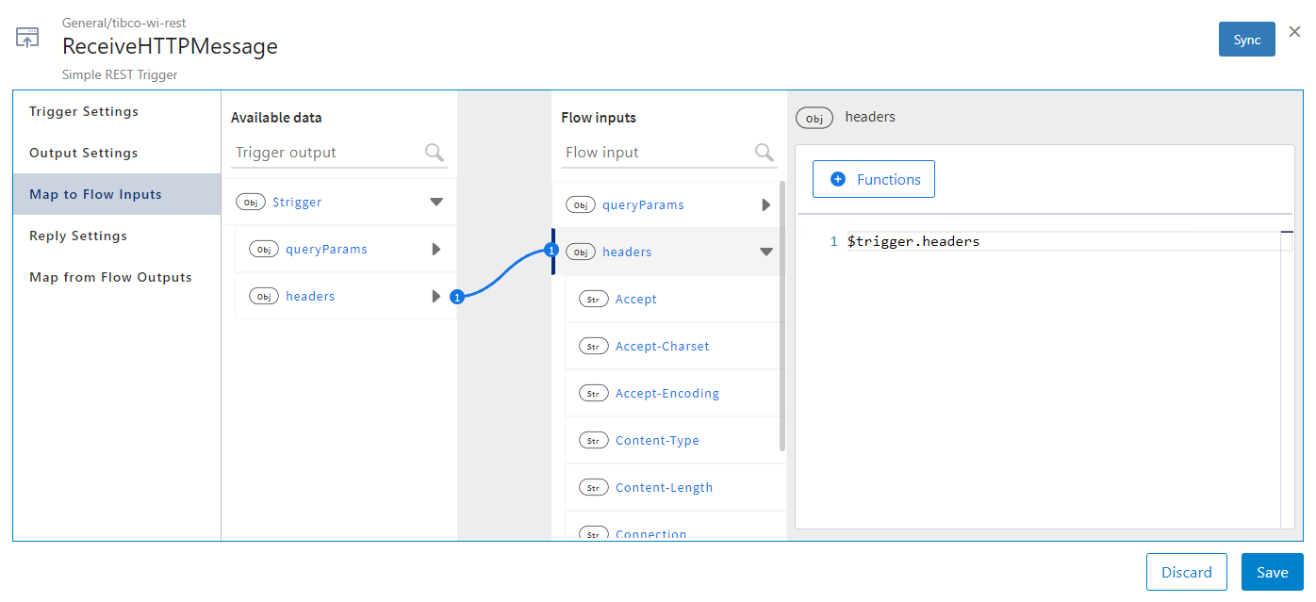Click the mapping connector dot on trigger headers

tap(456, 298)
